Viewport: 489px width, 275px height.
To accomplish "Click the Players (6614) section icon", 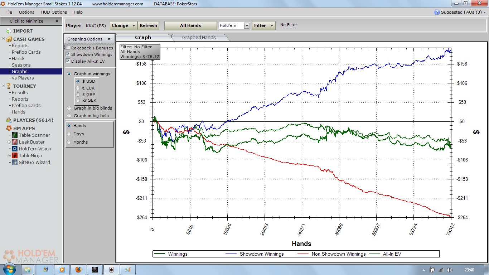I will 9,120.
